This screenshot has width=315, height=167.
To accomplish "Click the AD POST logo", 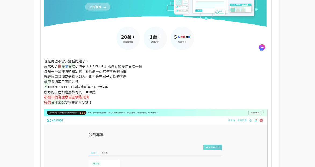I will coord(55,120).
